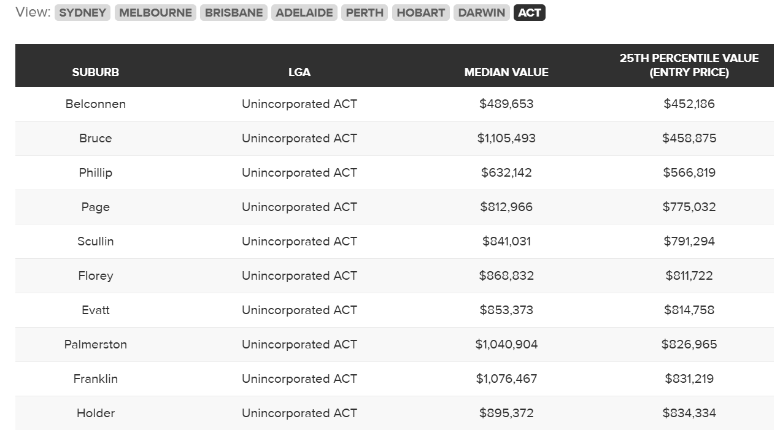This screenshot has width=780, height=446.
Task: Click the Median Value column header
Action: pyautogui.click(x=506, y=72)
